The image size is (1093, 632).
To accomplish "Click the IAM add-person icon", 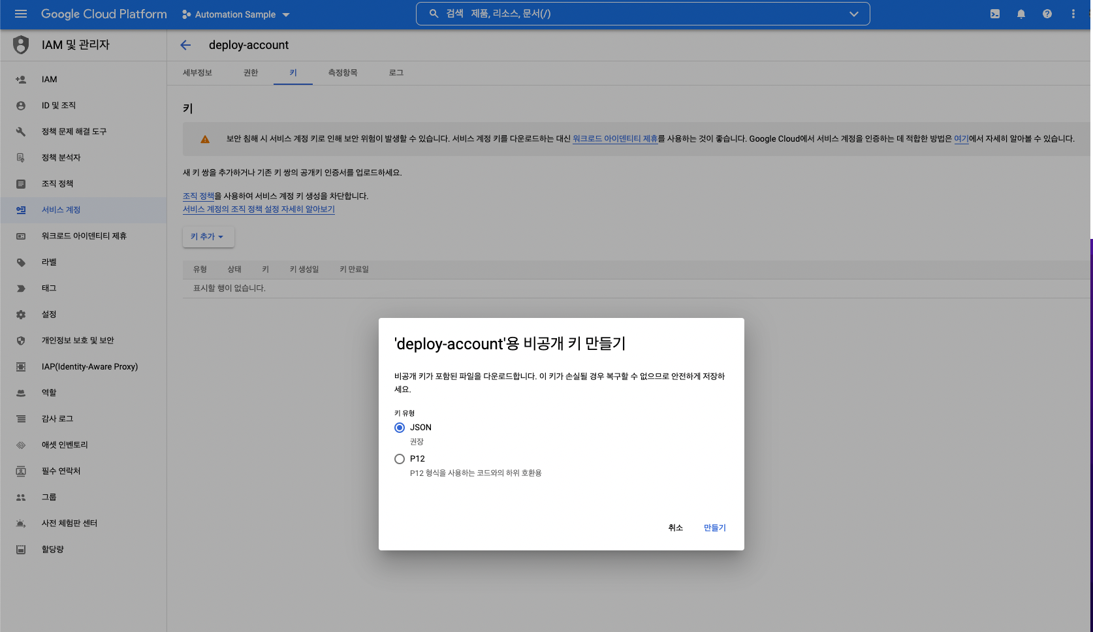I will 21,80.
